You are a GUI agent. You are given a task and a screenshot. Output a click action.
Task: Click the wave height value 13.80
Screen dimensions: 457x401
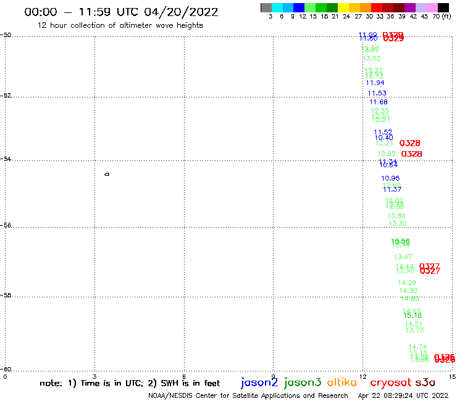396,216
